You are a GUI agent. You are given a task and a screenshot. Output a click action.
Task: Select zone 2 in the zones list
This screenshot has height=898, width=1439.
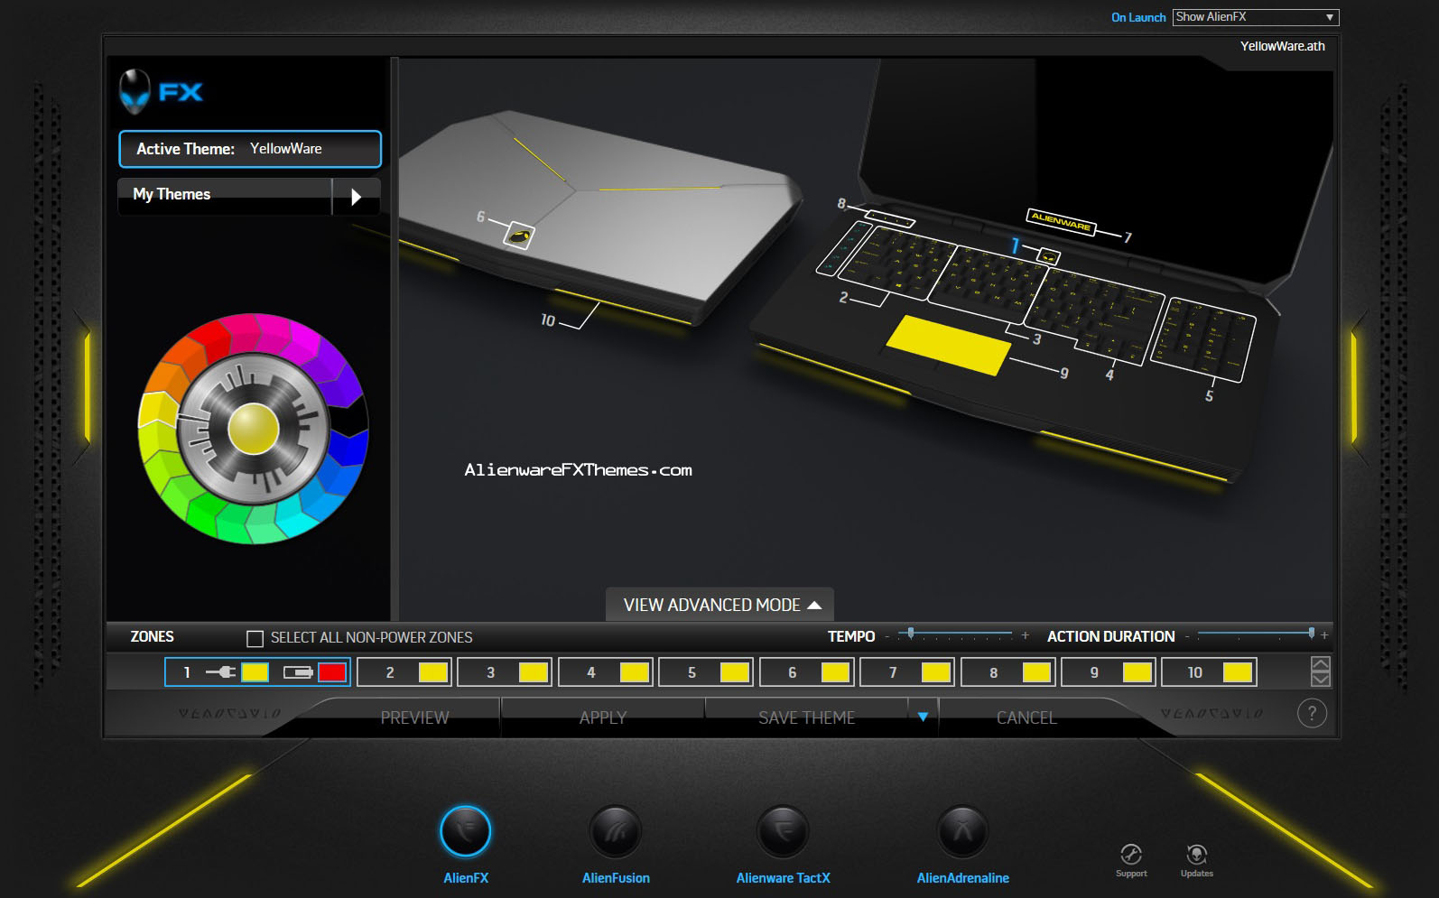[x=404, y=672]
